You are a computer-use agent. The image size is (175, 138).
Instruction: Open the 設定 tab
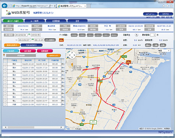tap(78, 21)
